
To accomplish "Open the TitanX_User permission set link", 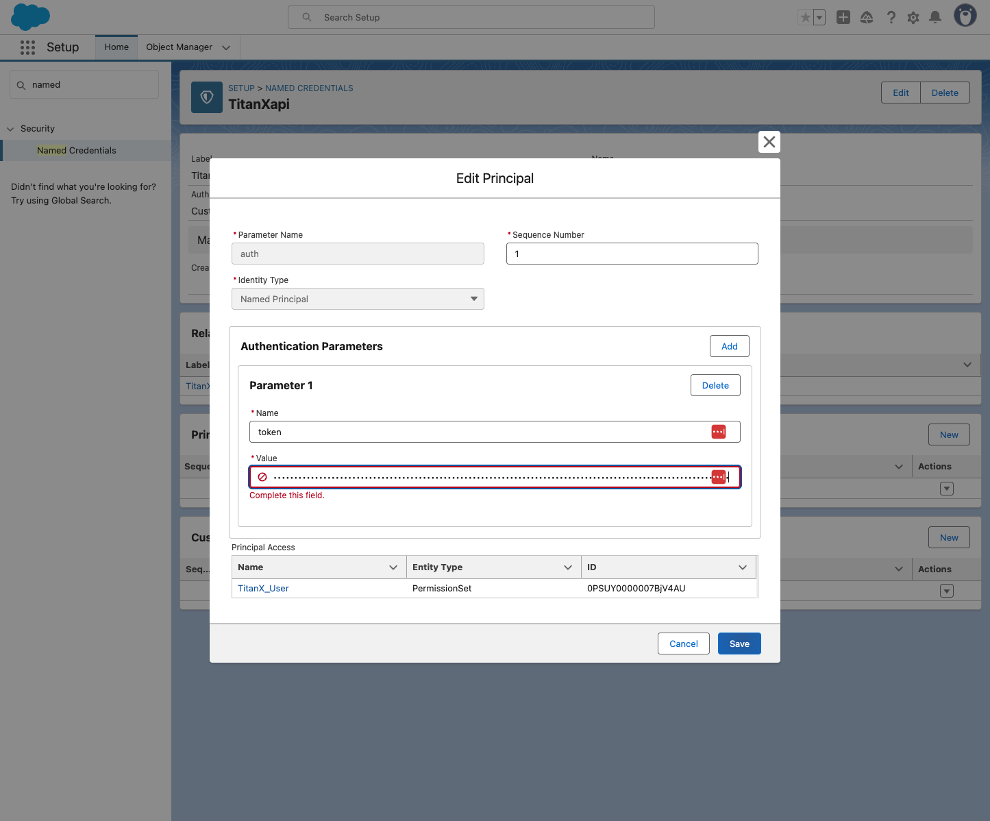I will click(x=263, y=589).
